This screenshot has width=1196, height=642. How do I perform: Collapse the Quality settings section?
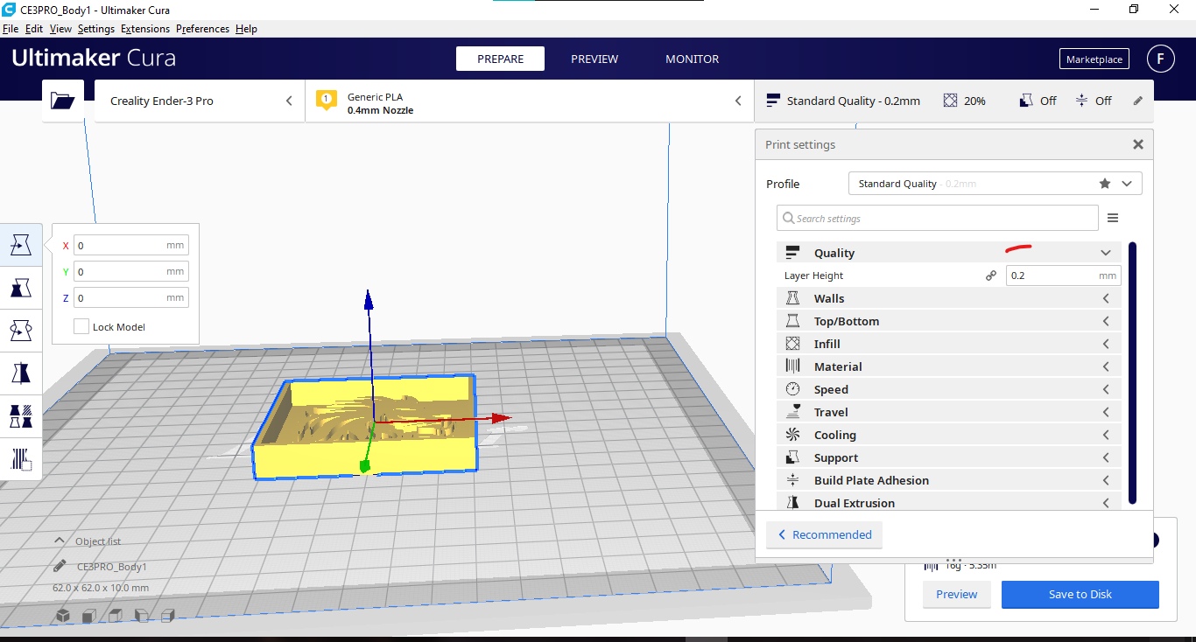(948, 253)
